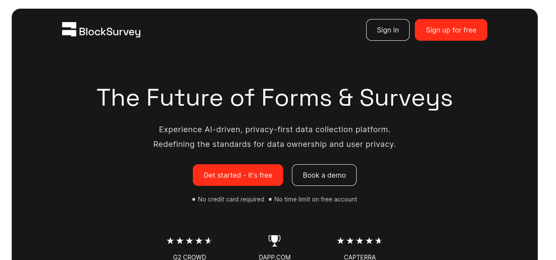Click the DAPP.COM label
The width and height of the screenshot is (556, 260).
(x=275, y=257)
